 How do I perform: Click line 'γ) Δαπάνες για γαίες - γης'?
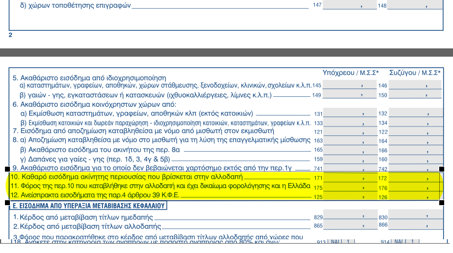95,159
